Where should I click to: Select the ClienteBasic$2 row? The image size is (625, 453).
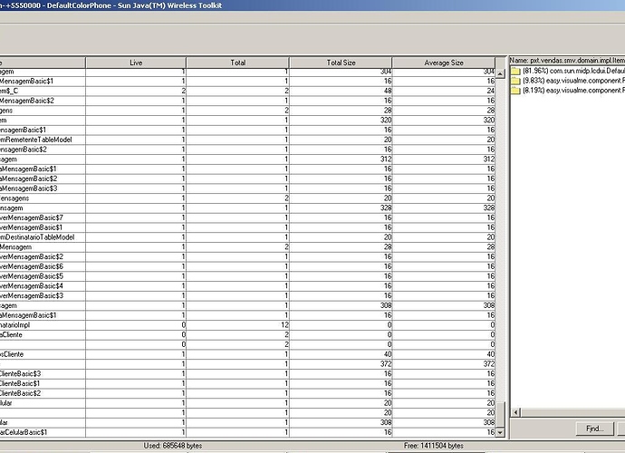247,393
